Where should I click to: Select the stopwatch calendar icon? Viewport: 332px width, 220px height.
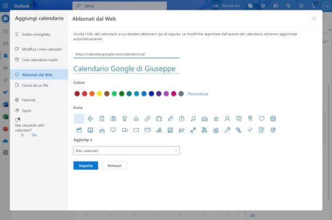click(182, 119)
